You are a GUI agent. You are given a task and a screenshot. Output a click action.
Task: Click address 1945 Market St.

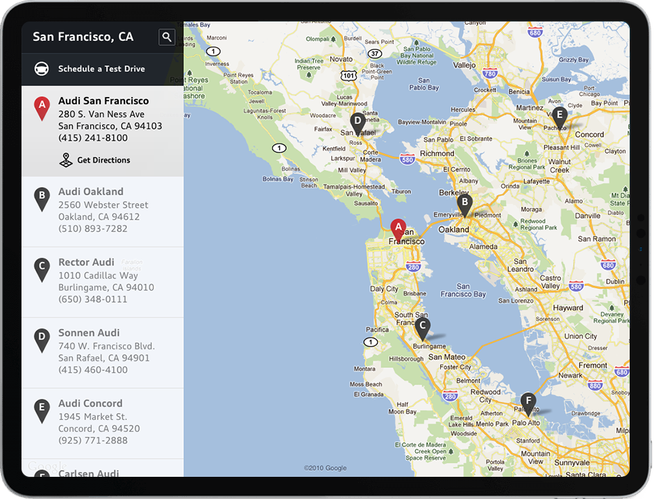93,417
